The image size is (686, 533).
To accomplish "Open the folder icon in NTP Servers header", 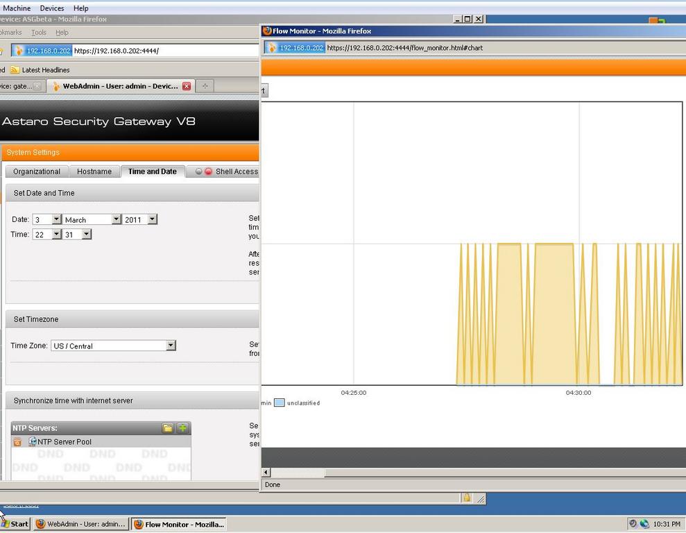I will pos(168,428).
